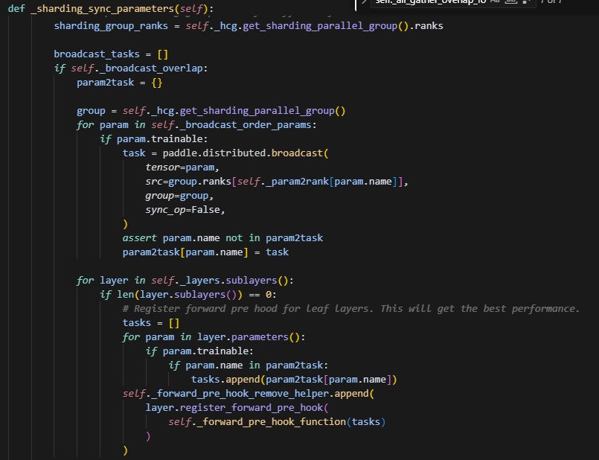Toggle Match Case in find widget
The image size is (599, 460).
point(495,2)
